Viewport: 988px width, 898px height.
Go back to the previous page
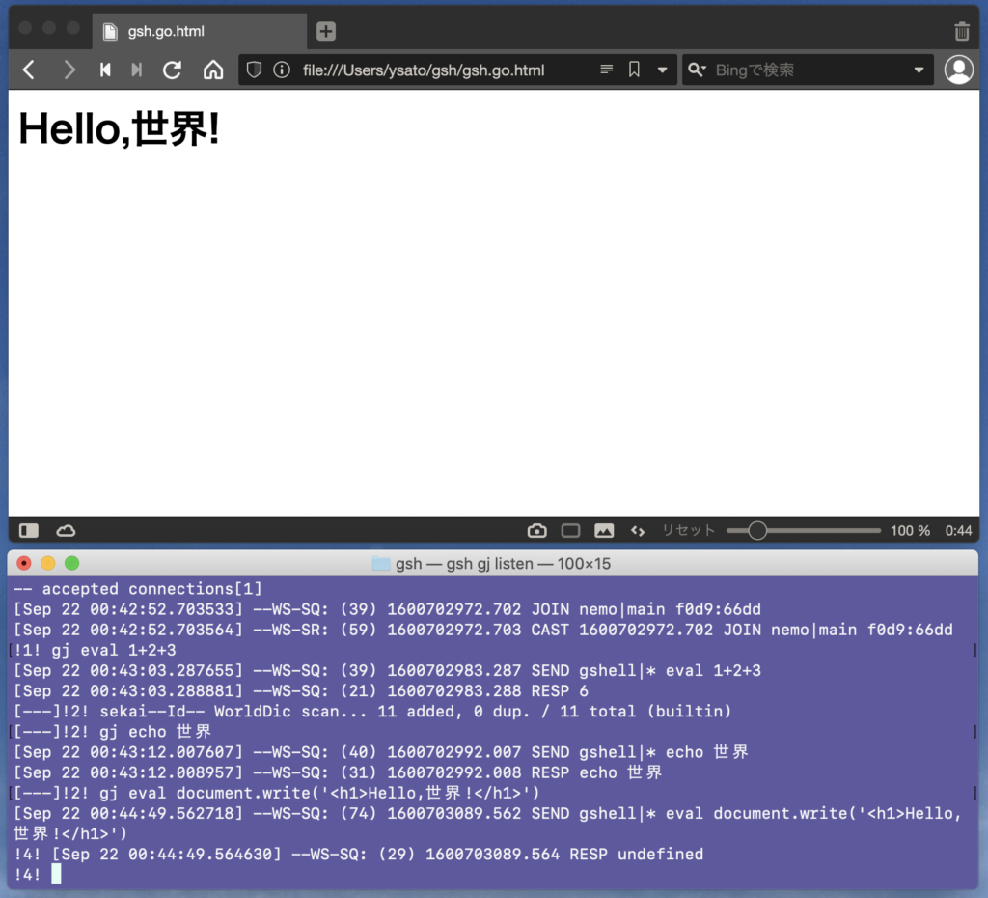click(x=29, y=70)
